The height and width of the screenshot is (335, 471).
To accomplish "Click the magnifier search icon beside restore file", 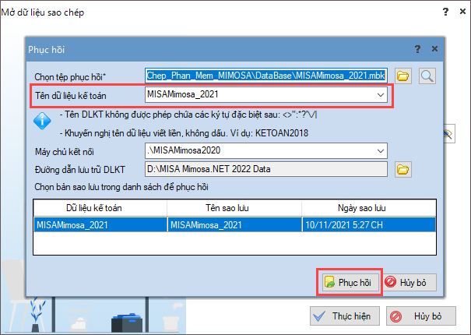I will point(427,76).
